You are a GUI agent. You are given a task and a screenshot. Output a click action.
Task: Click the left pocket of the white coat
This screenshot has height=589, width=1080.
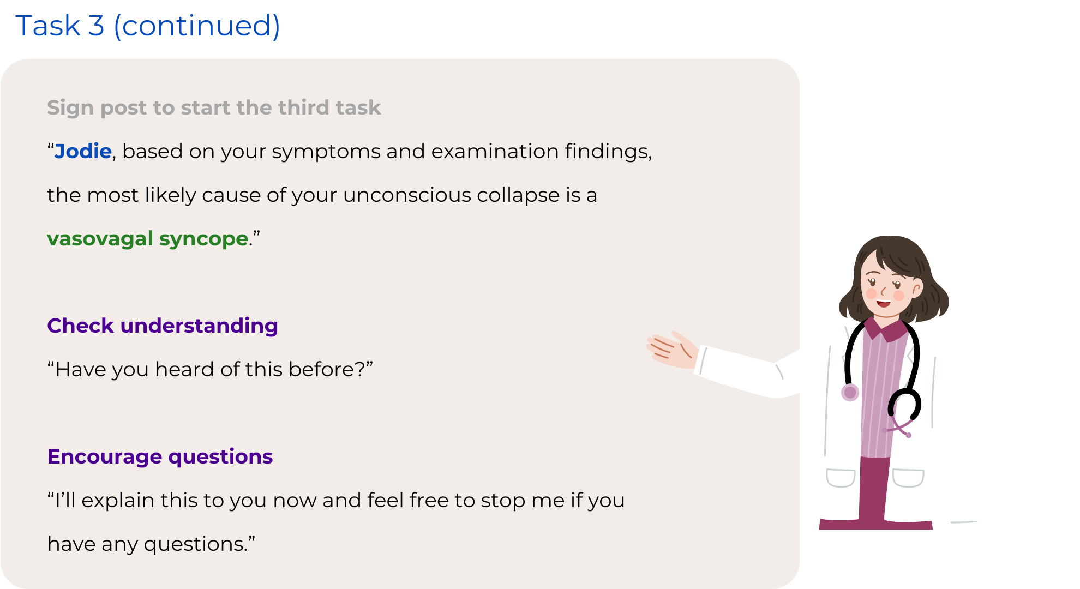point(841,478)
